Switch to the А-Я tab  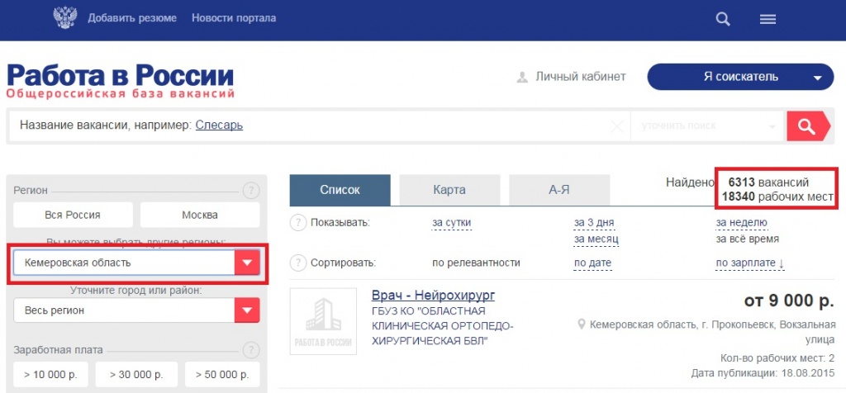pyautogui.click(x=559, y=190)
